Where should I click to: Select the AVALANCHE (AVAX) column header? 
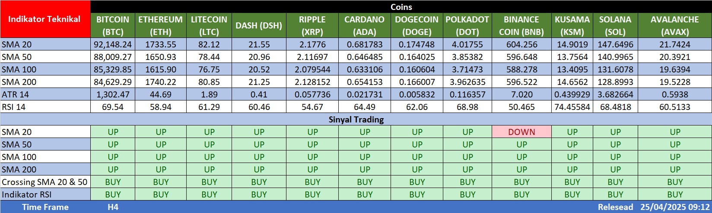pyautogui.click(x=674, y=25)
